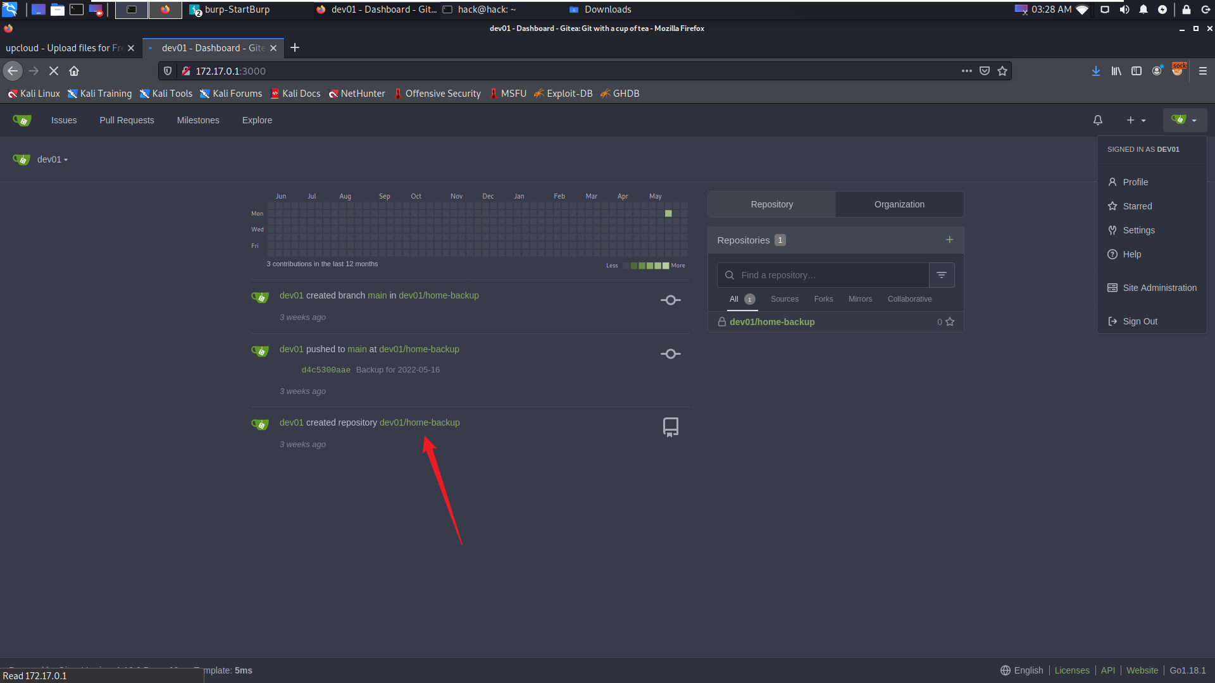Select the Collaborative filter

pyautogui.click(x=909, y=299)
